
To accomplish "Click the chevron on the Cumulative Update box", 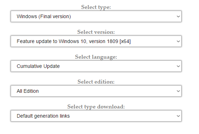I will 178,66.
